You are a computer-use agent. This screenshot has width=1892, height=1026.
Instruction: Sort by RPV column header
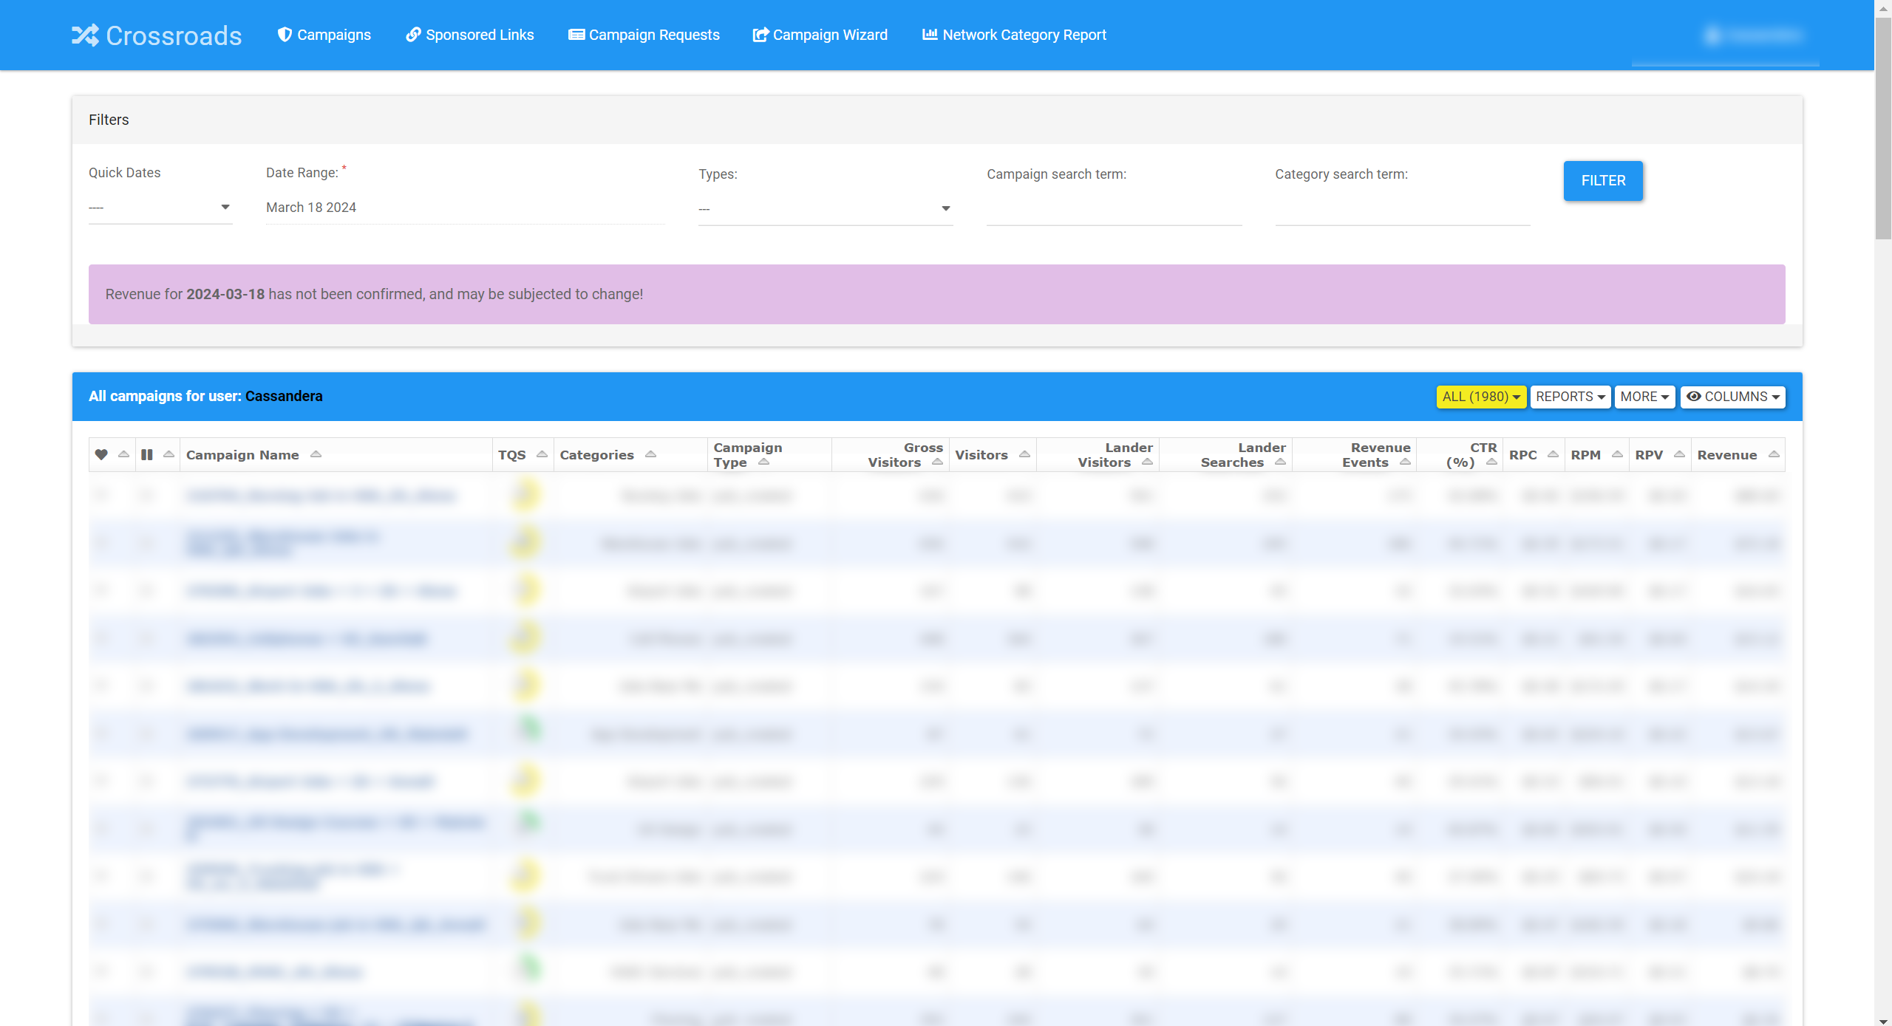(x=1660, y=455)
